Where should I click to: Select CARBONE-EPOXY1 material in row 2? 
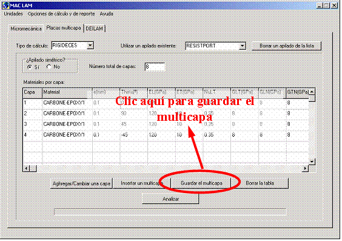point(64,114)
